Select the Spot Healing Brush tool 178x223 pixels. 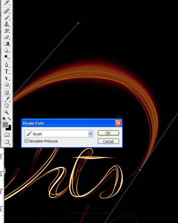point(6,11)
